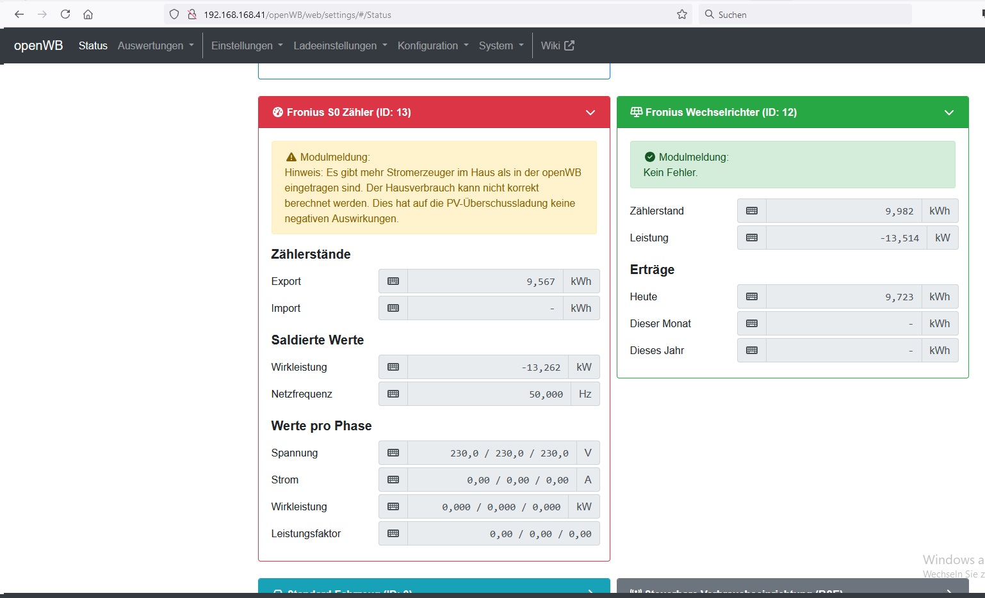Image resolution: width=985 pixels, height=598 pixels.
Task: Open the browser home page icon
Action: [x=88, y=14]
